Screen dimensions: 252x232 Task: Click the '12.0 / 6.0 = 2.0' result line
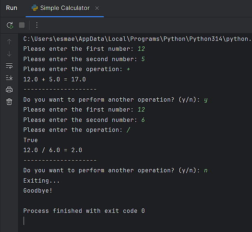click(x=52, y=150)
